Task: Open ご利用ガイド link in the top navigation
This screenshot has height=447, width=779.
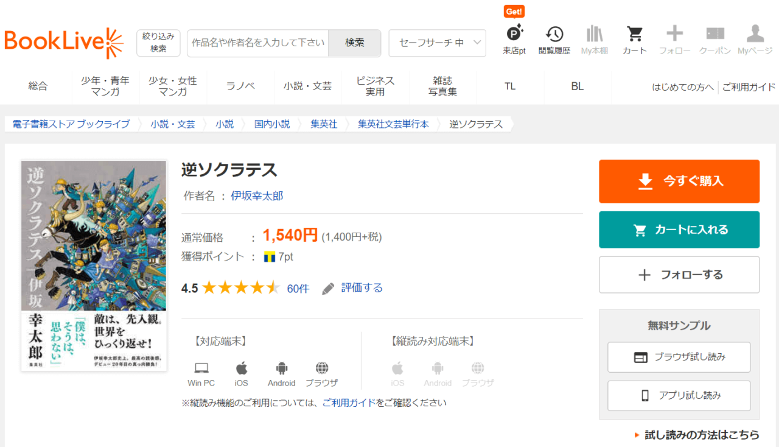Action: [749, 87]
